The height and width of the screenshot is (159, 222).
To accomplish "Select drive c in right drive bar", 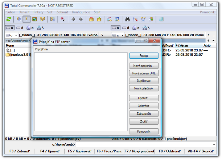I will pyautogui.click(x=115, y=28).
